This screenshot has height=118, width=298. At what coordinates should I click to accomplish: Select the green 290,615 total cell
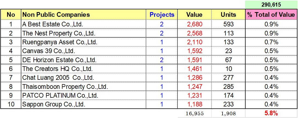(271, 5)
